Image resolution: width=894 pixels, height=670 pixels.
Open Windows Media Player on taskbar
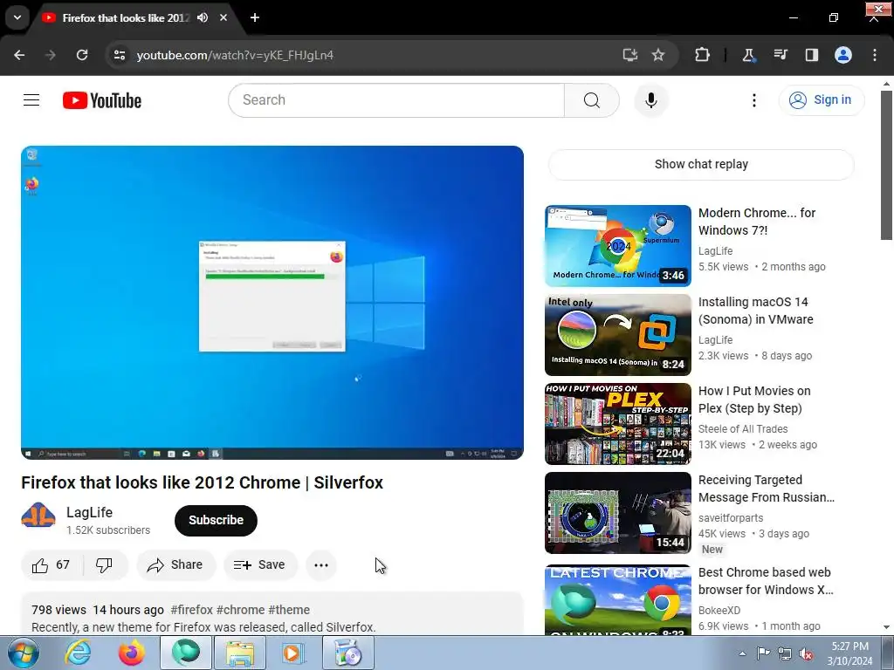tap(294, 653)
